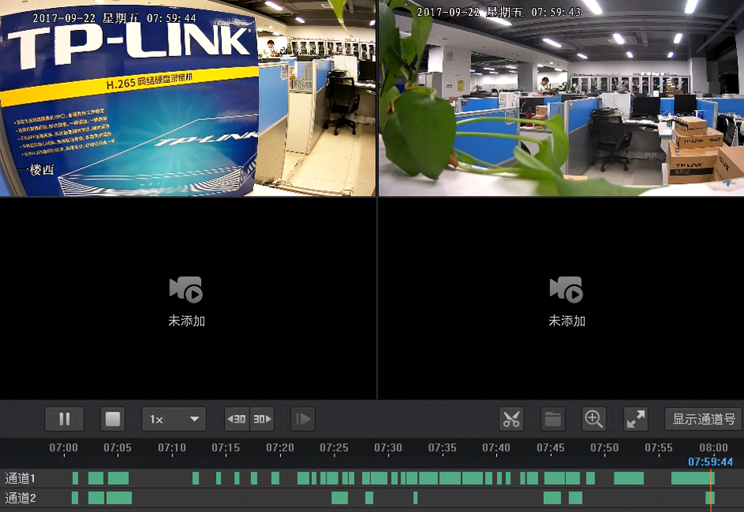Click the 07:20 timeline mark
This screenshot has width=744, height=512.
point(280,447)
